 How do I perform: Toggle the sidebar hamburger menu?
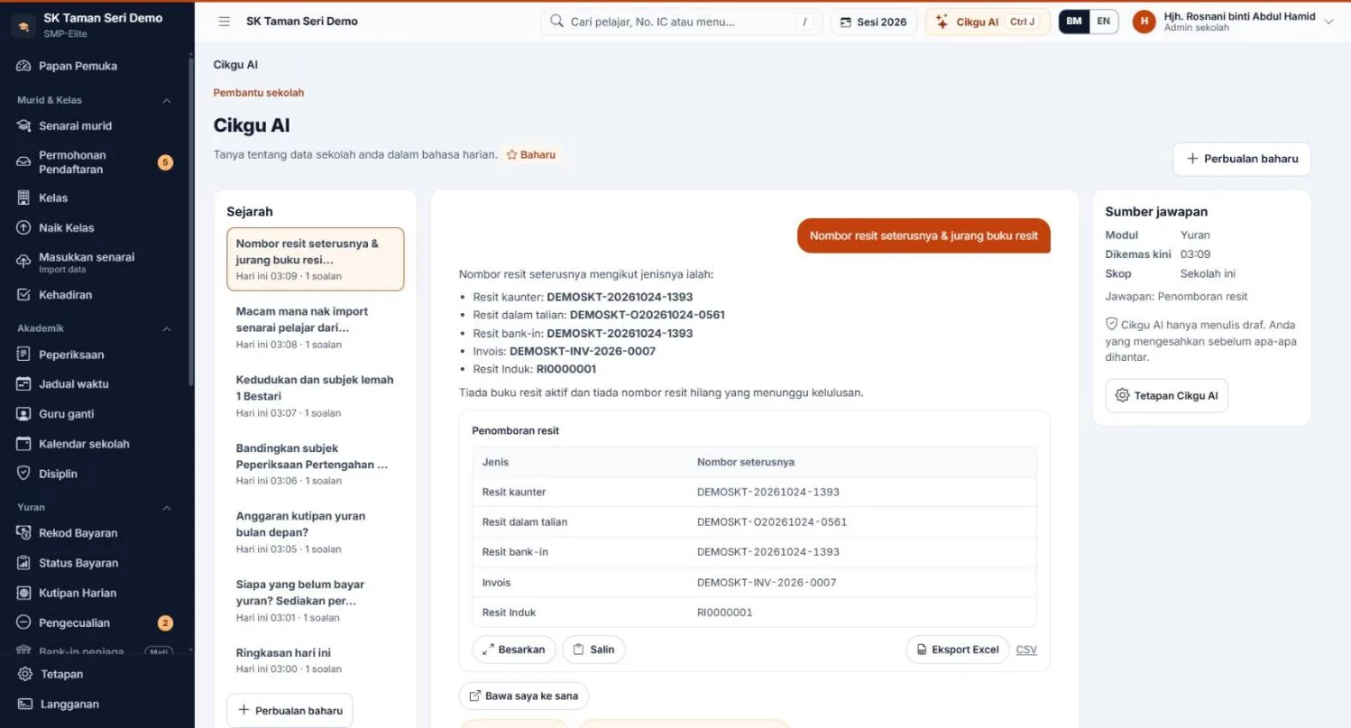pos(224,22)
